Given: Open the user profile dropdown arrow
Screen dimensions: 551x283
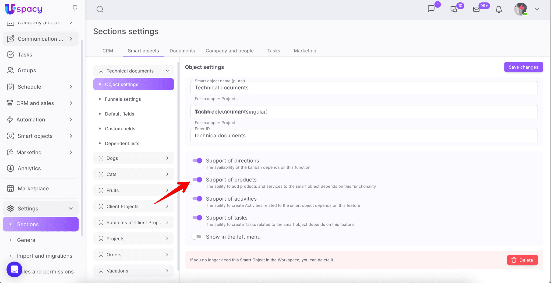Looking at the screenshot, I should [x=537, y=9].
